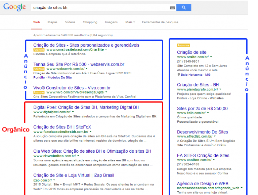Click the 'Portólio - Modelos De Site' sitelink
The height and width of the screenshot is (195, 258).
tap(52, 77)
